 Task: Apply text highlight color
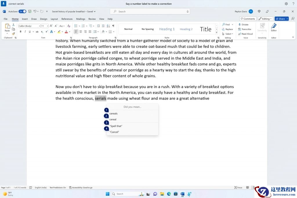(59, 32)
